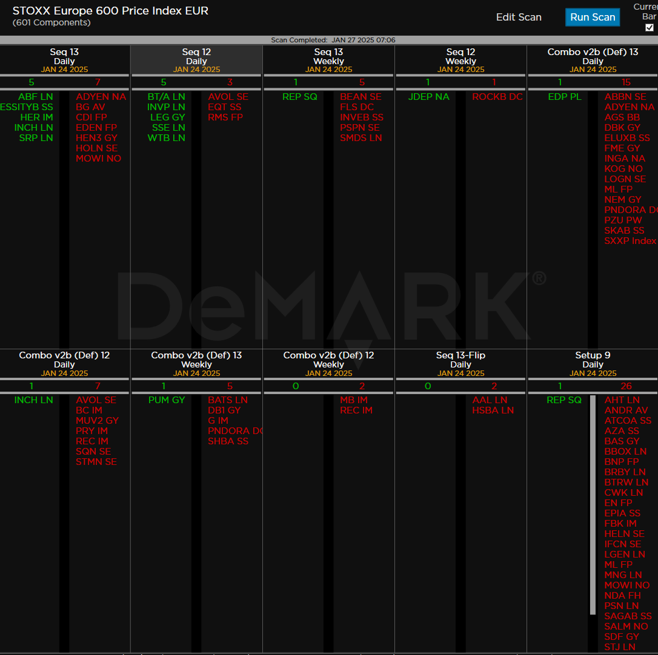Click JDEP NA ticker
The image size is (658, 655).
pyautogui.click(x=429, y=97)
